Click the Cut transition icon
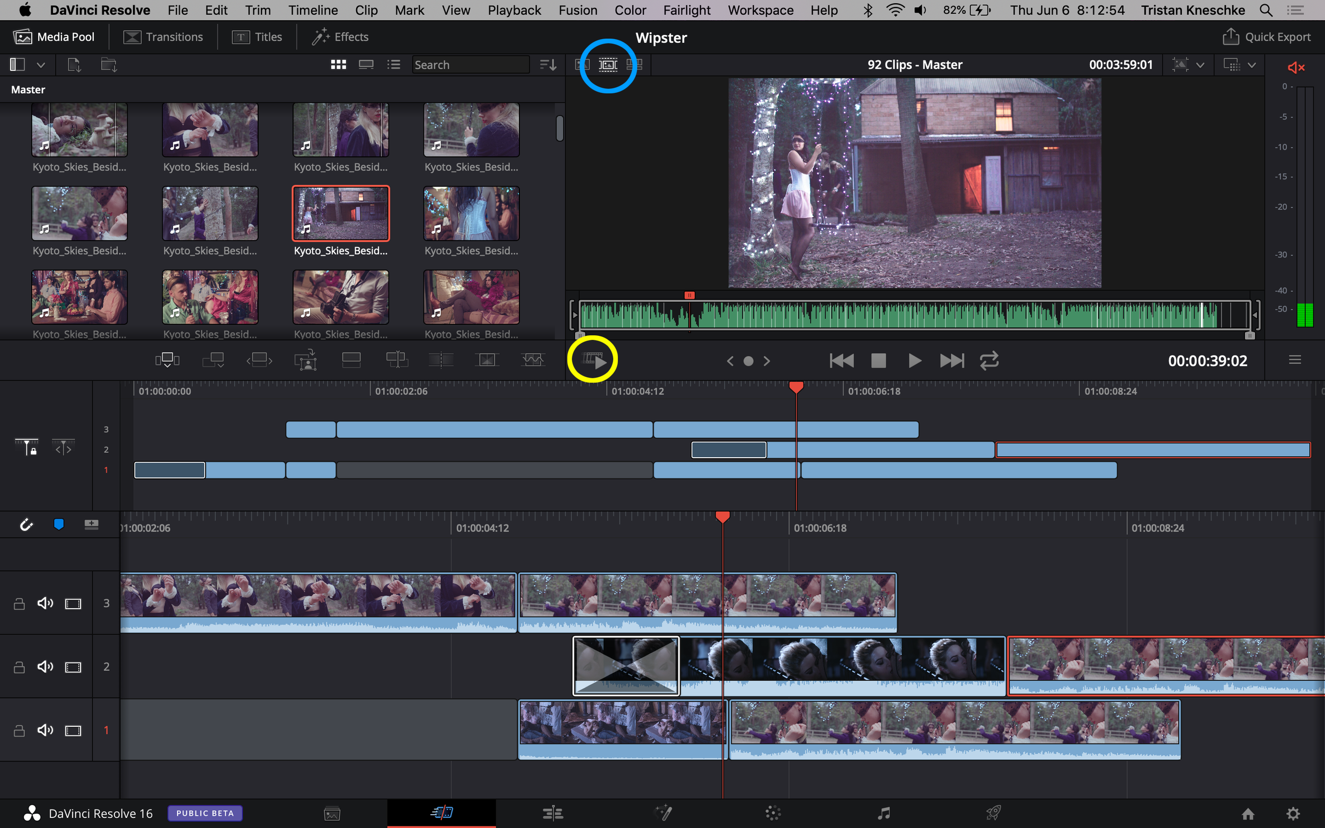 pyautogui.click(x=441, y=360)
